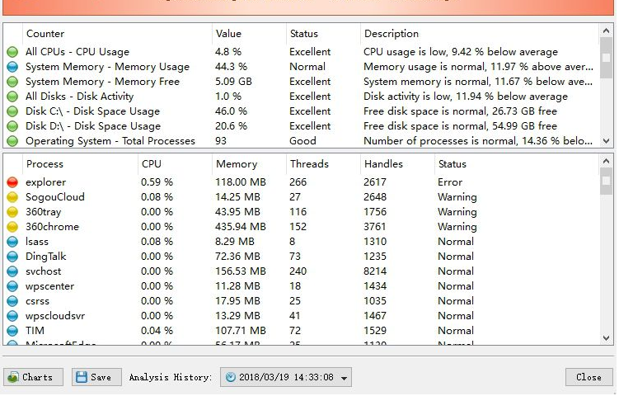Viewport: 619px width, 396px height.
Task: Open the Analysis History date dropdown
Action: [x=285, y=377]
